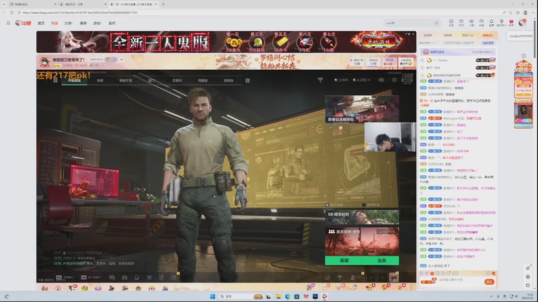Open the browser tab search chevron

click(4, 4)
